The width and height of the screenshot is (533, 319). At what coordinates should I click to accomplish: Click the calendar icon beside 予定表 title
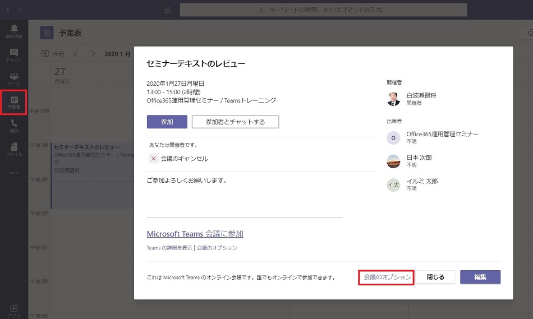(47, 33)
